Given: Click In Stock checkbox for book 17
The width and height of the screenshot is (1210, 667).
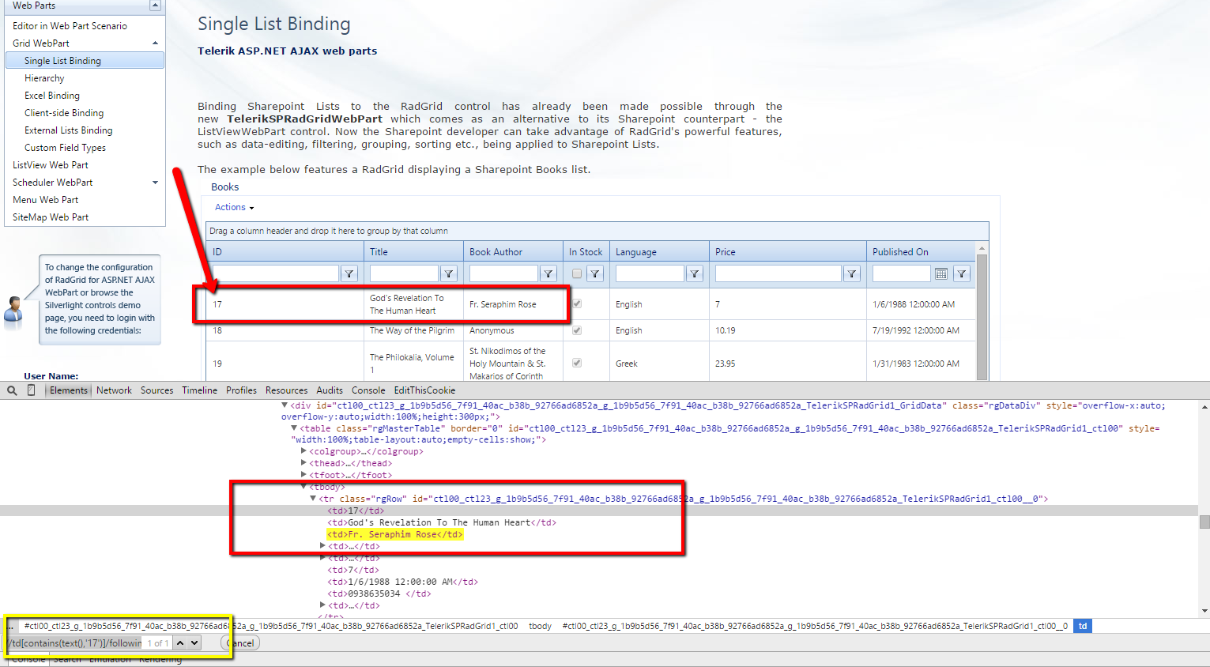Looking at the screenshot, I should (577, 303).
